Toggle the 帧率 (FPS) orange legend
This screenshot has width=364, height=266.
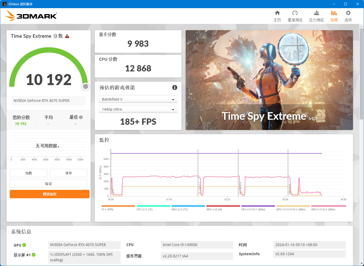coord(118,208)
